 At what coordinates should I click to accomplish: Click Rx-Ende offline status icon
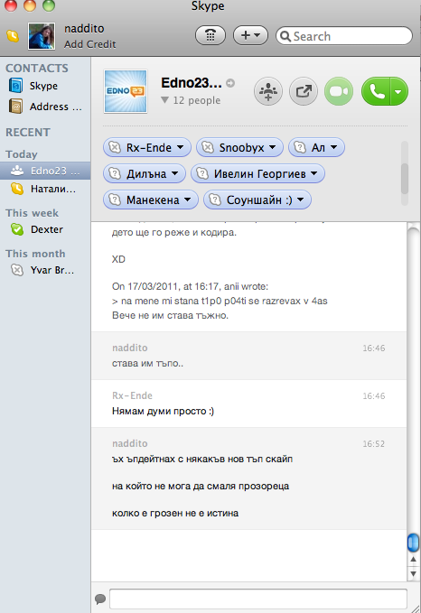point(115,147)
